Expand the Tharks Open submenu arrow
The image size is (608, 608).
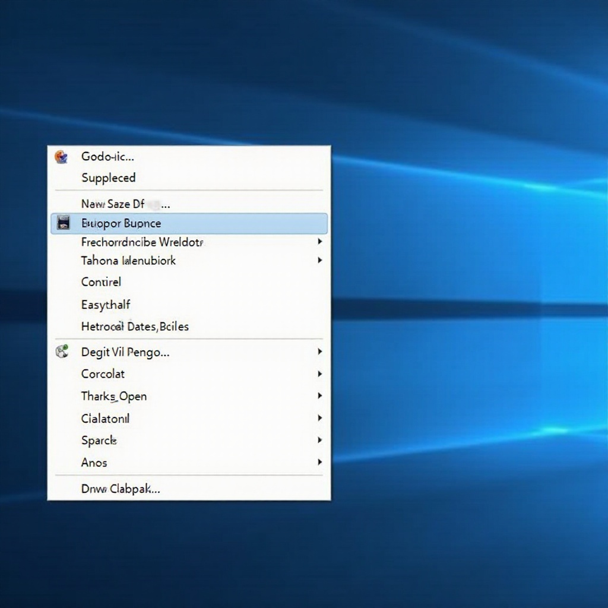point(319,396)
